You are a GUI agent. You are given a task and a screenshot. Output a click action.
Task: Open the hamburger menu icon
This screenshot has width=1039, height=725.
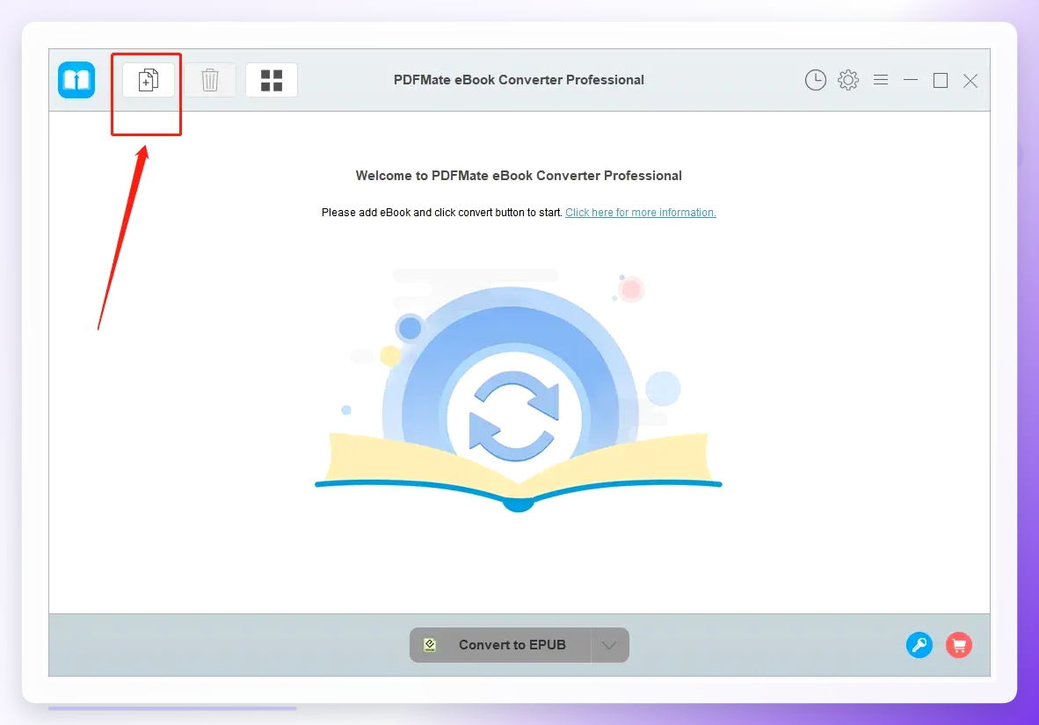pos(881,80)
